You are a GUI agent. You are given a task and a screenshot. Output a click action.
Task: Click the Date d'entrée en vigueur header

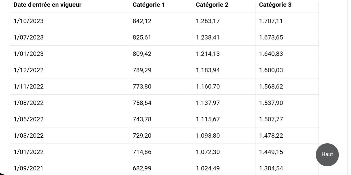pyautogui.click(x=47, y=5)
